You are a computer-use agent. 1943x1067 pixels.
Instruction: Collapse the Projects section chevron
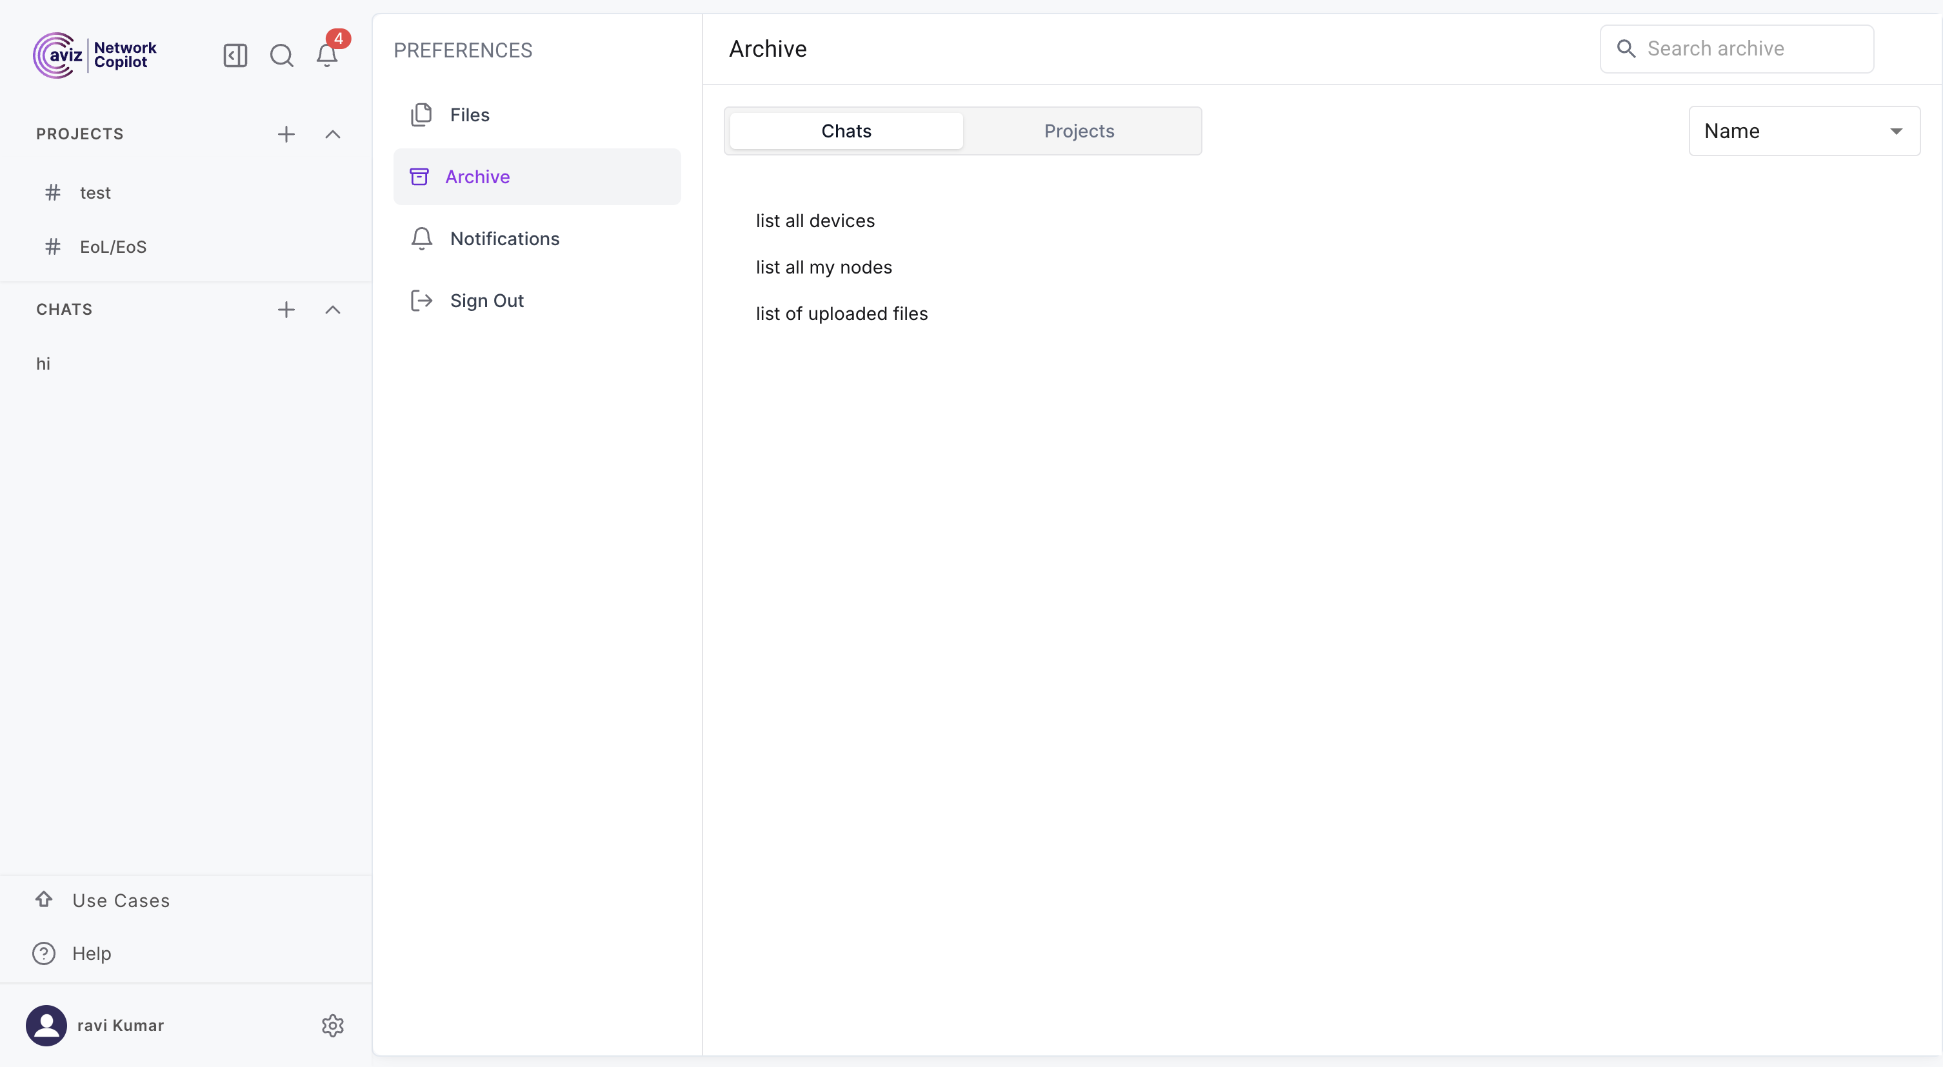point(333,134)
